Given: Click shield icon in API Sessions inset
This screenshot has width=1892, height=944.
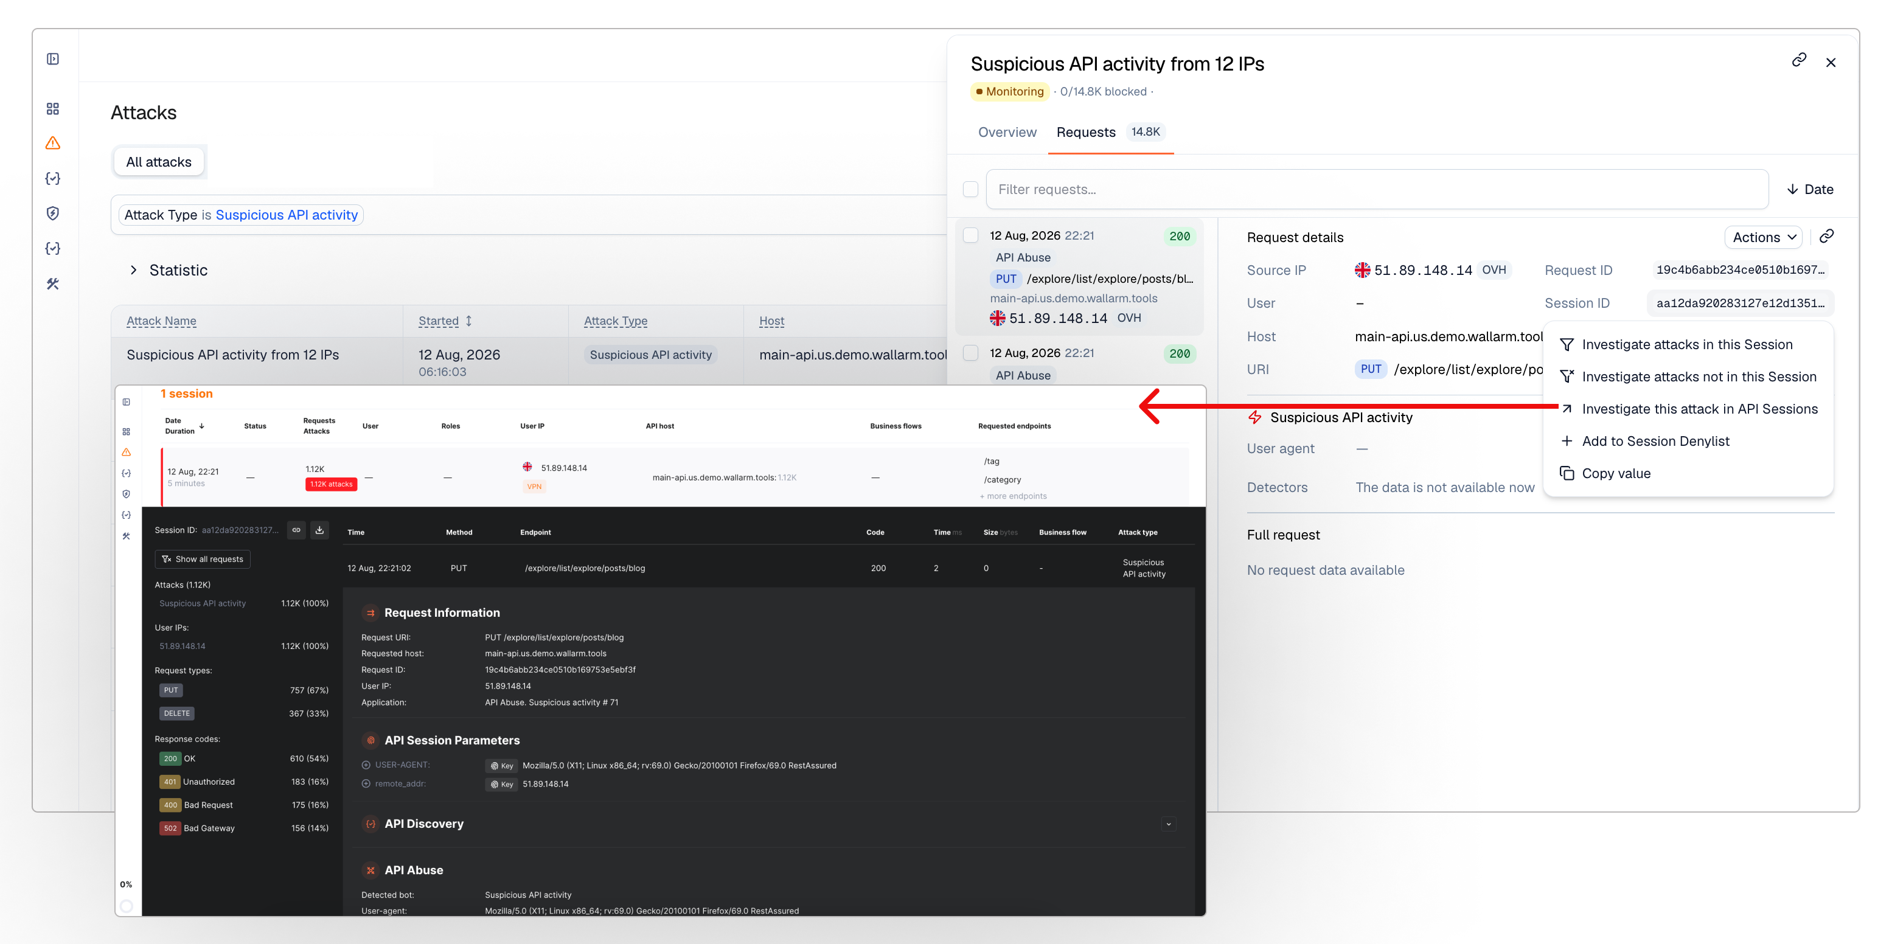Looking at the screenshot, I should point(127,494).
